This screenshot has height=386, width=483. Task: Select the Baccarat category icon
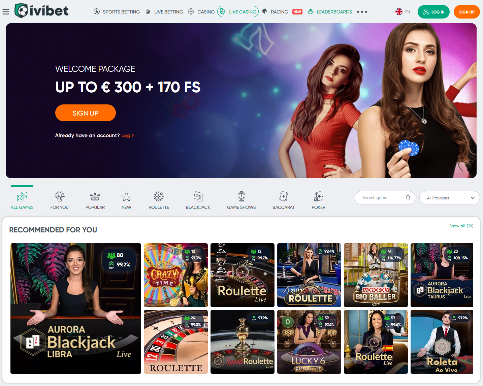284,196
